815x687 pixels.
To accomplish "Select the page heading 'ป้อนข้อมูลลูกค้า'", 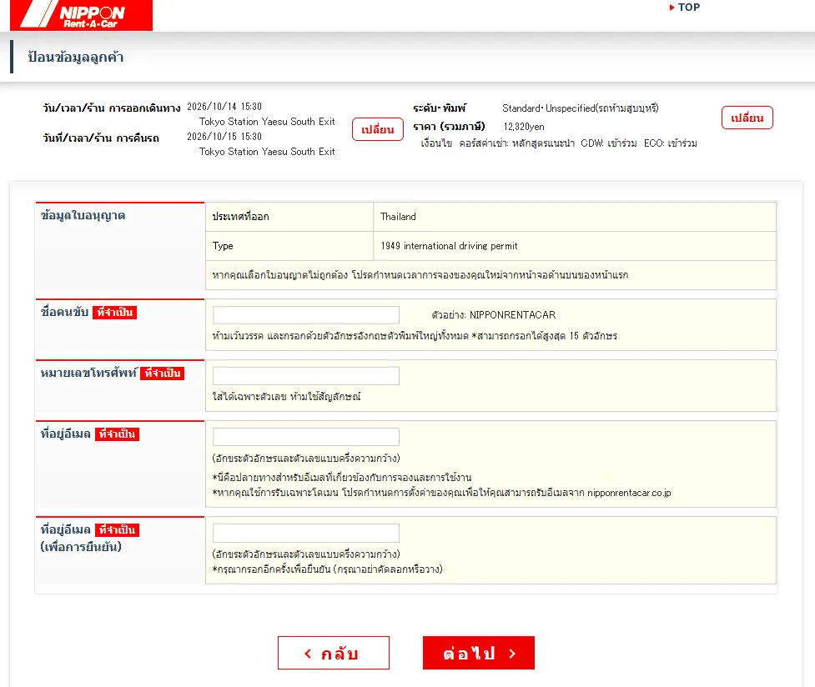I will coord(76,58).
